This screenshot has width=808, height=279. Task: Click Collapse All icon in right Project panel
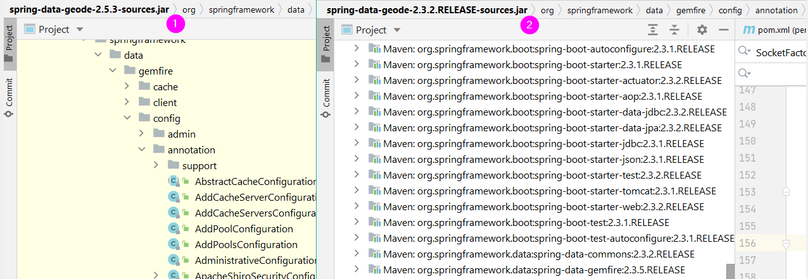click(674, 30)
